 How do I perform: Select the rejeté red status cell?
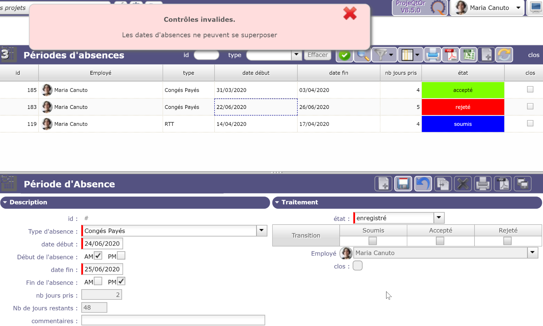[463, 107]
